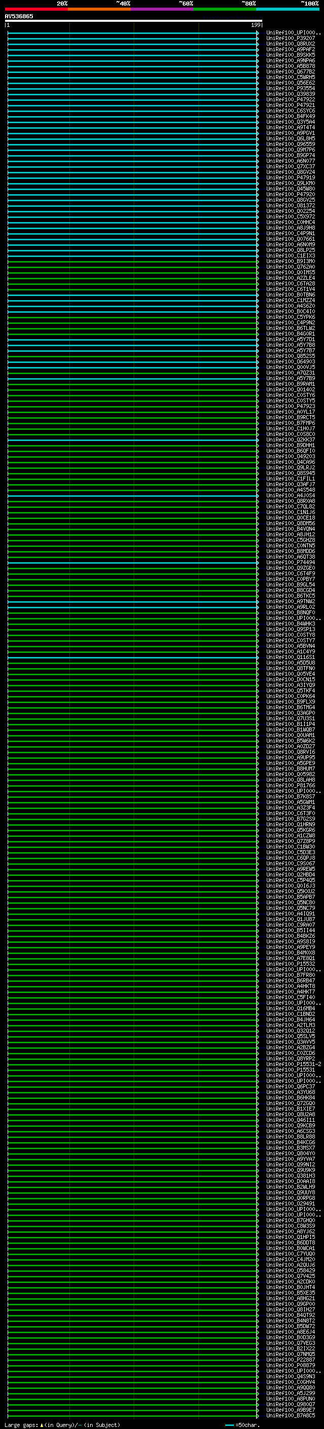Select hit label UniRef100_A9UP95
Image resolution: width=324 pixels, height=1429 pixels.
tap(291, 758)
